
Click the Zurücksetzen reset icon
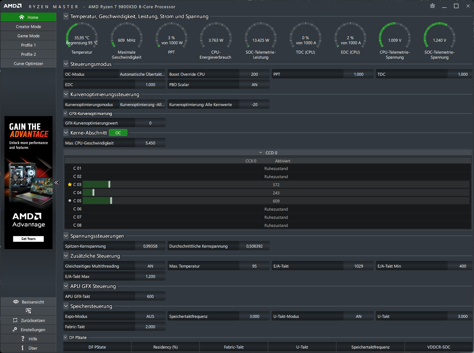tap(15, 320)
